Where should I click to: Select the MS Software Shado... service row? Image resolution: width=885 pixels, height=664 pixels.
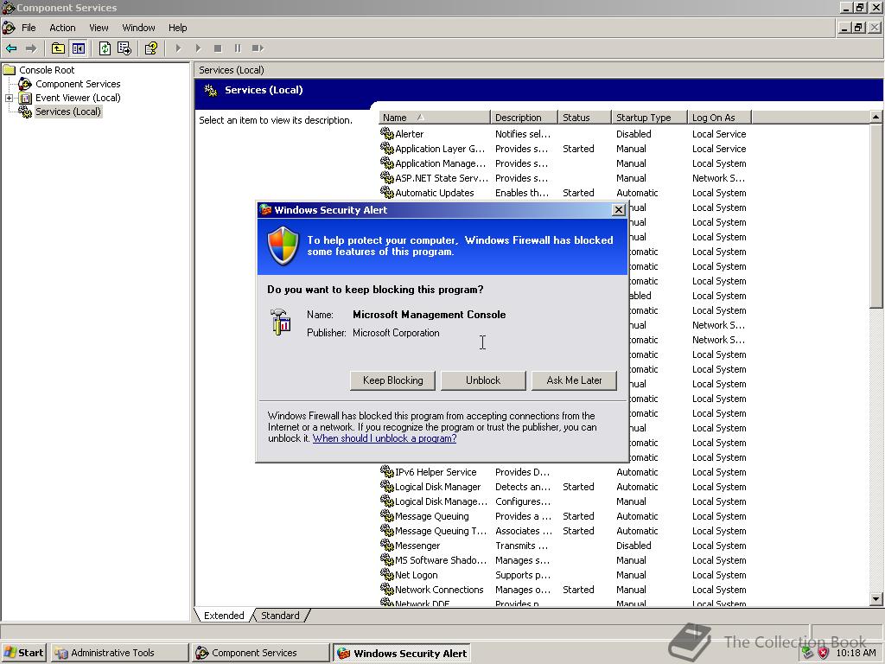pos(563,560)
